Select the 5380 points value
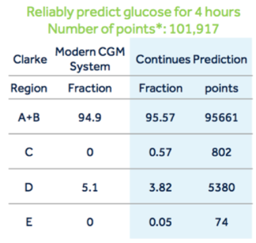 [222, 188]
